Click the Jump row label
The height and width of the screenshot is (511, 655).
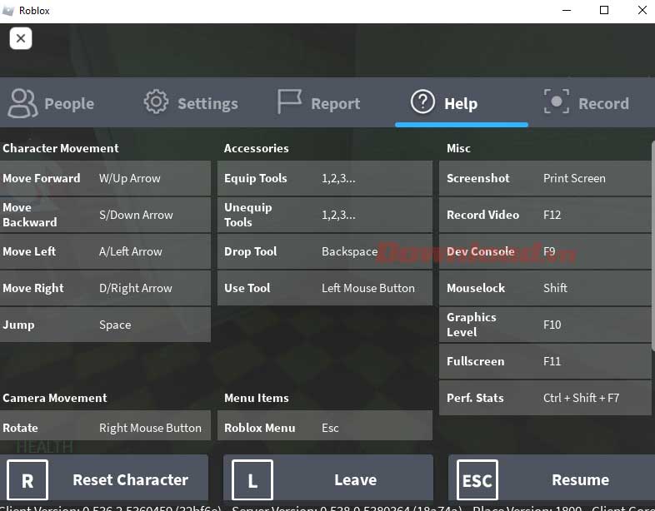point(18,325)
